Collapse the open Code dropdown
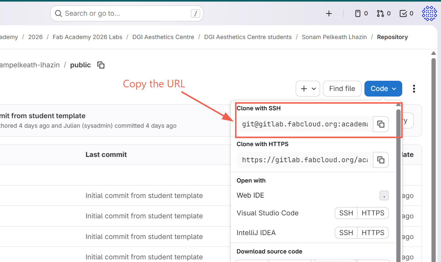Screen dimensions: 441x262 point(383,88)
